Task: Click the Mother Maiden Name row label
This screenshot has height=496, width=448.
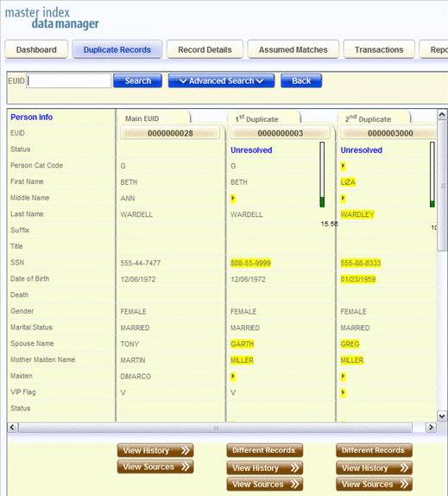Action: [x=42, y=359]
